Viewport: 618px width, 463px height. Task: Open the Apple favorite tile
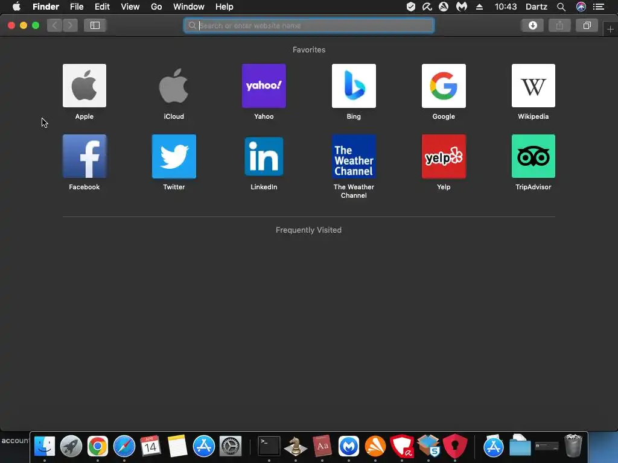click(x=84, y=86)
